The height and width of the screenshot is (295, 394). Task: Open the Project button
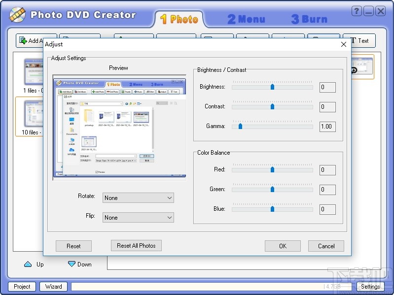click(22, 287)
